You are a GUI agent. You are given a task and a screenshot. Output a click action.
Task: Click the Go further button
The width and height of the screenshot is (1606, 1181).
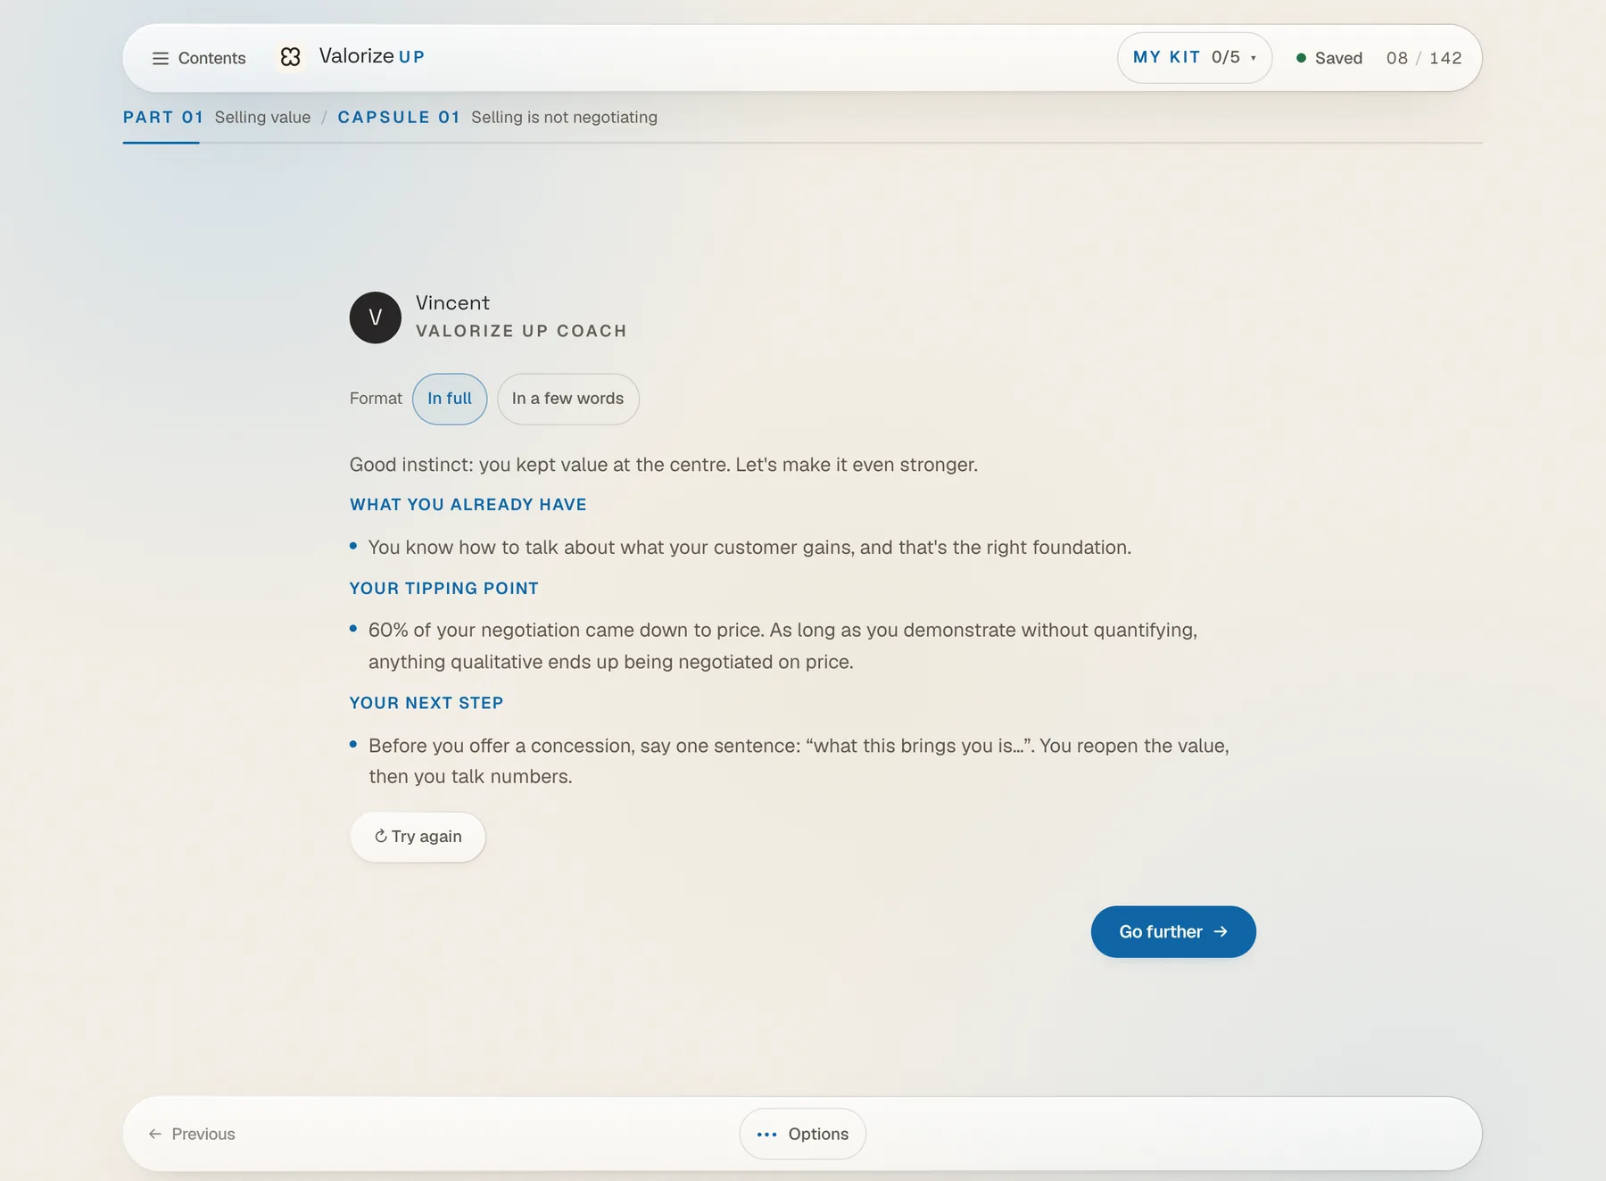1173,932
